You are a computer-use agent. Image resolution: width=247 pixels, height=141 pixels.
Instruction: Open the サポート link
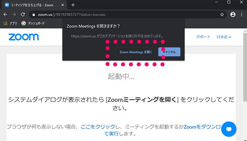click(203, 37)
